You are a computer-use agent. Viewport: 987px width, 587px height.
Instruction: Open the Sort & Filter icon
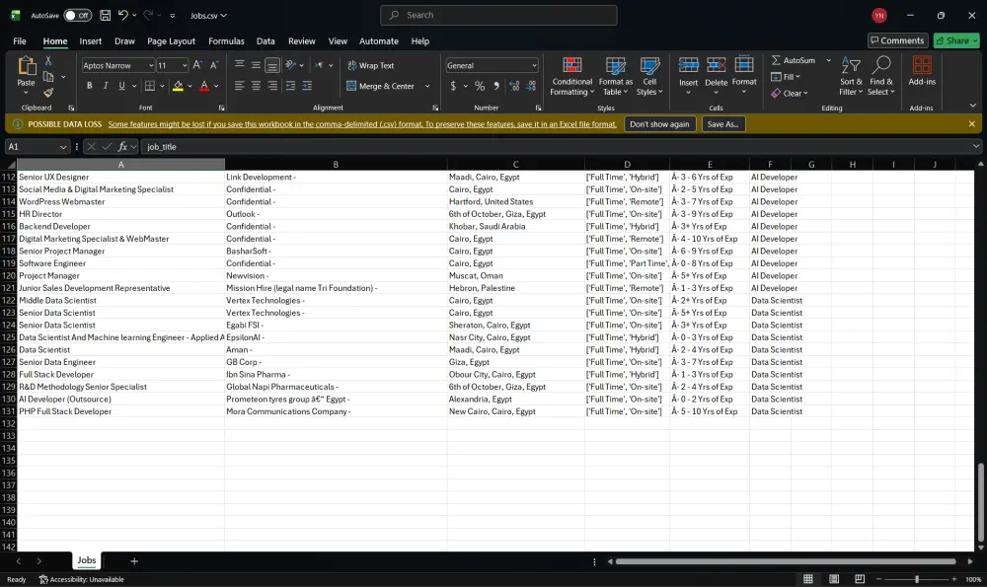pyautogui.click(x=851, y=65)
